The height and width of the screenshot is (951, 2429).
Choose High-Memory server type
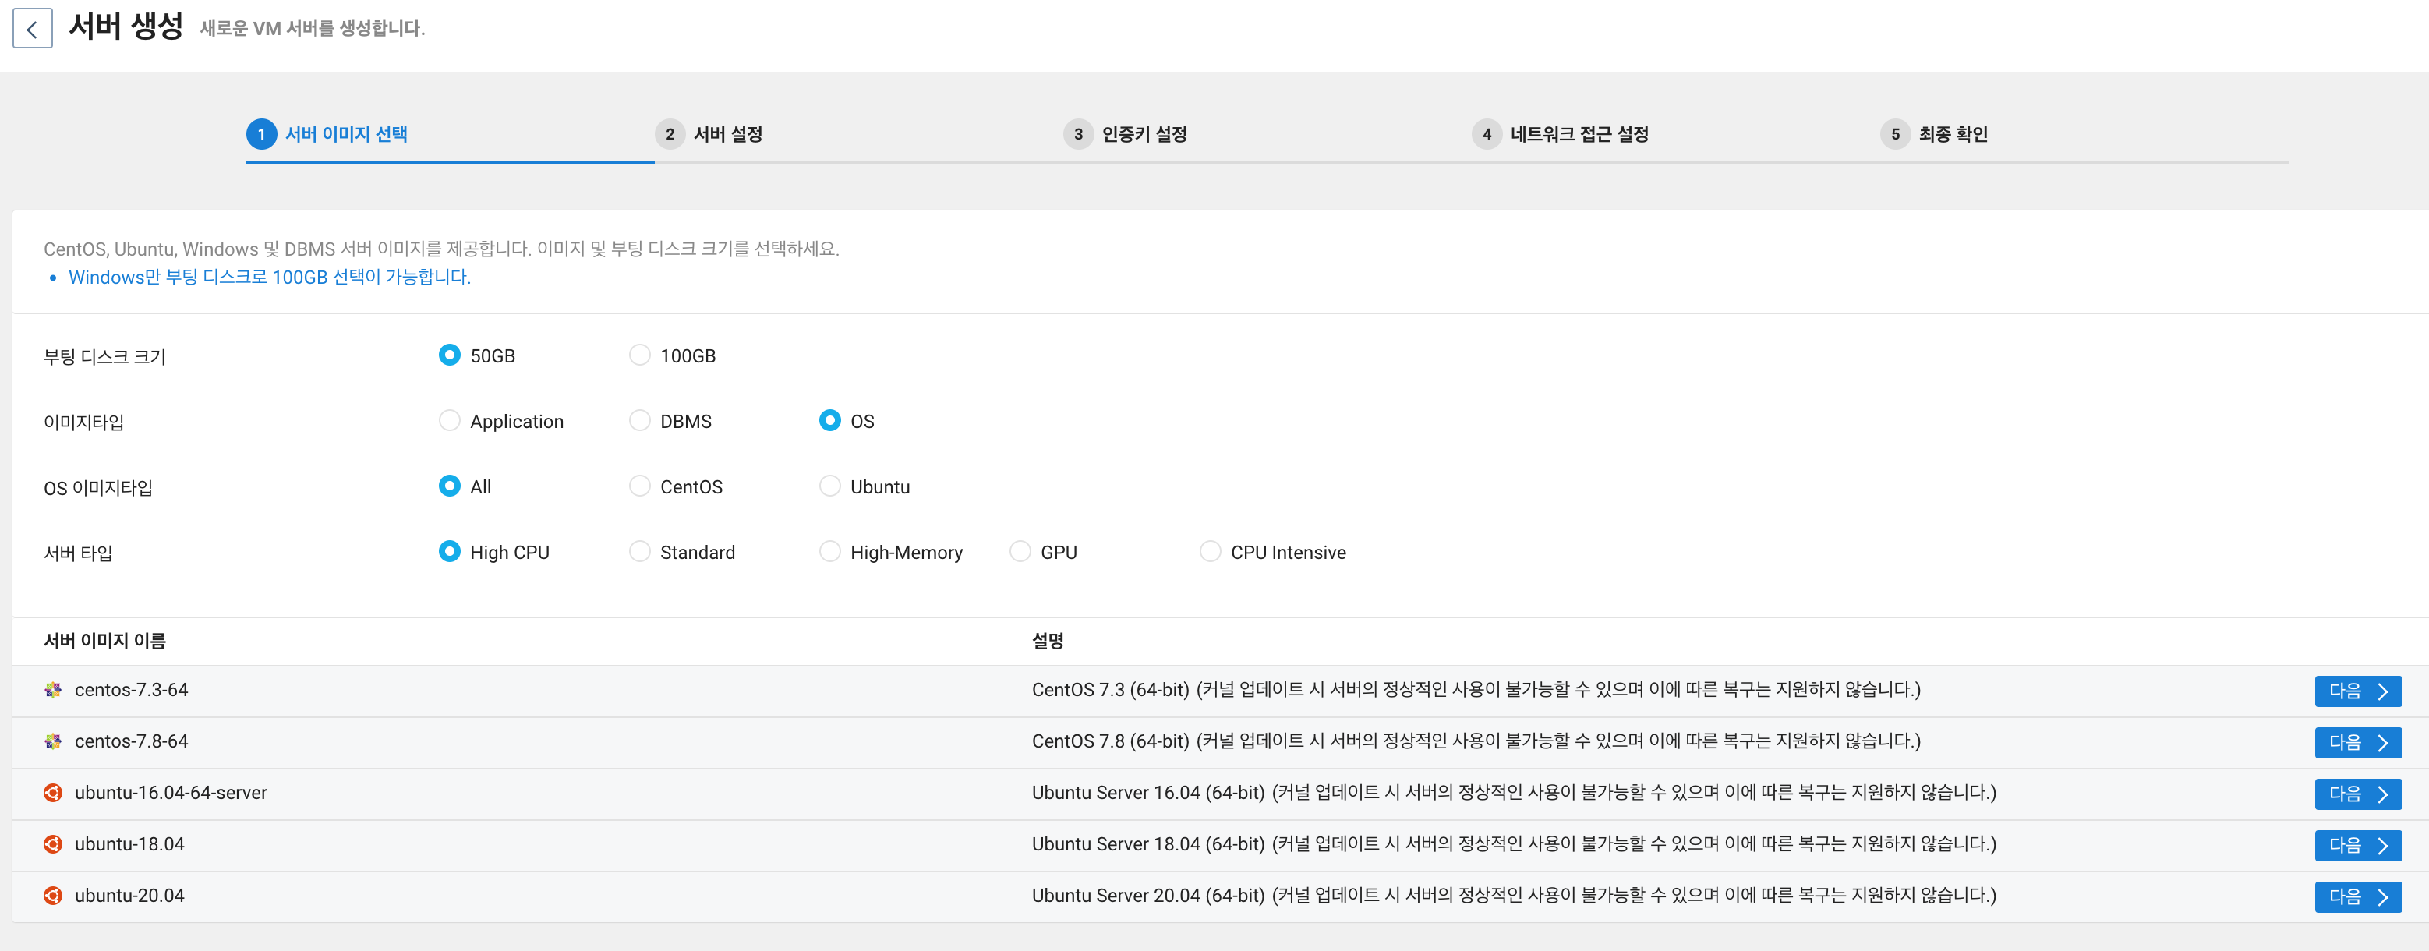pos(829,551)
